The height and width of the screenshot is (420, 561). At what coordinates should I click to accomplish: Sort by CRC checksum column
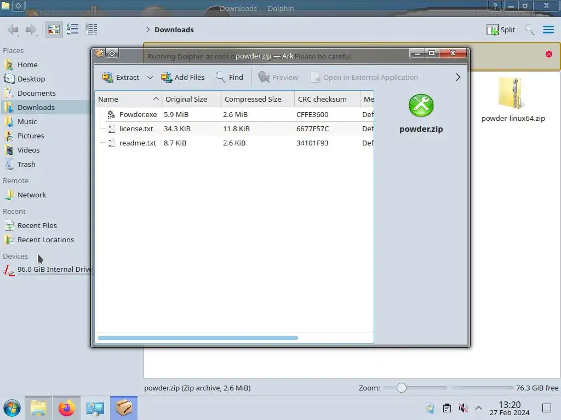[x=327, y=99]
